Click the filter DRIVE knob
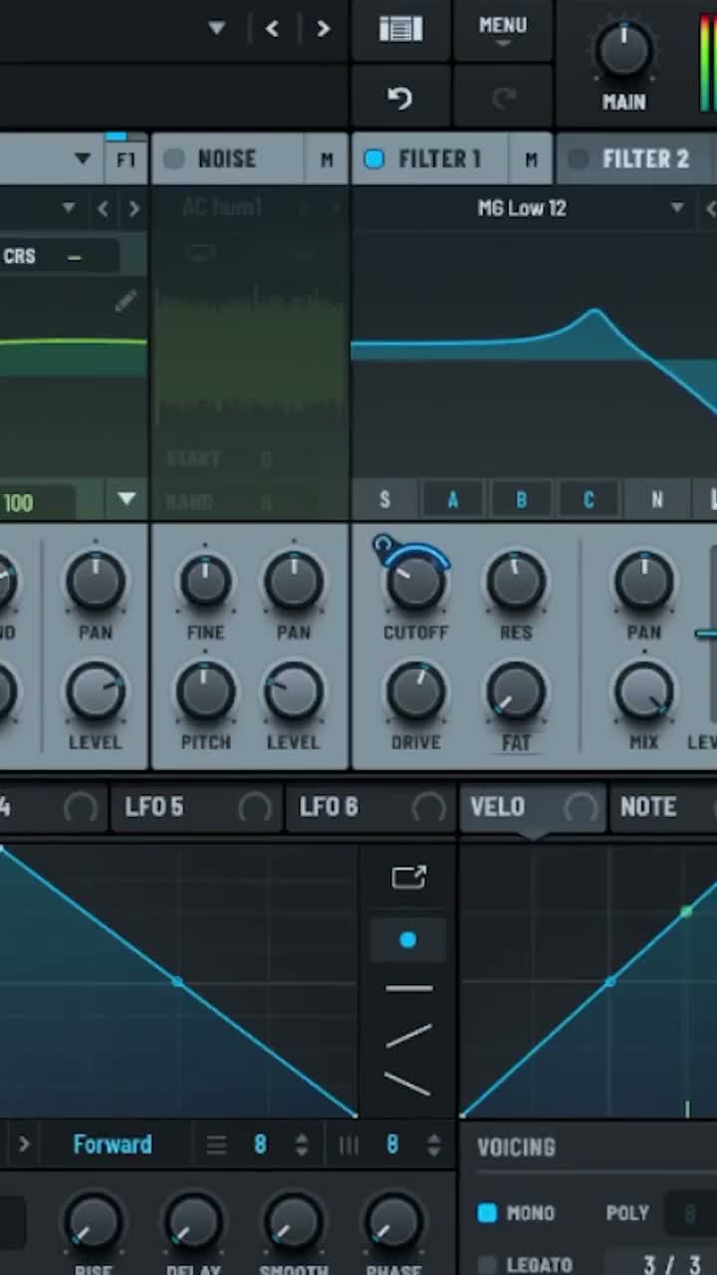Viewport: 717px width, 1275px height. (415, 691)
